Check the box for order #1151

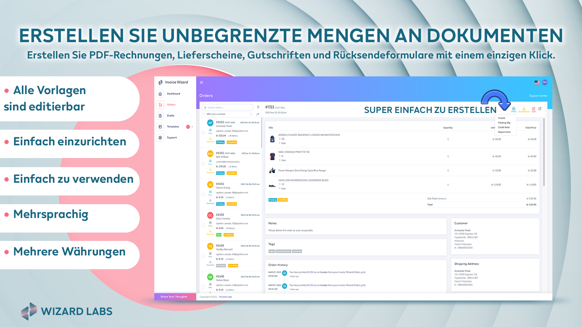click(x=203, y=194)
